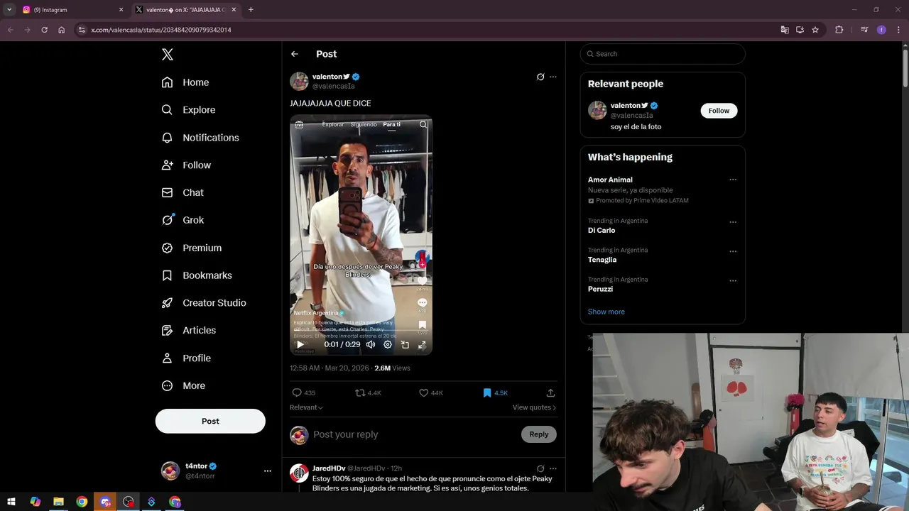Open Grok icon on JaredHDv's reply
909x511 pixels.
click(540, 468)
